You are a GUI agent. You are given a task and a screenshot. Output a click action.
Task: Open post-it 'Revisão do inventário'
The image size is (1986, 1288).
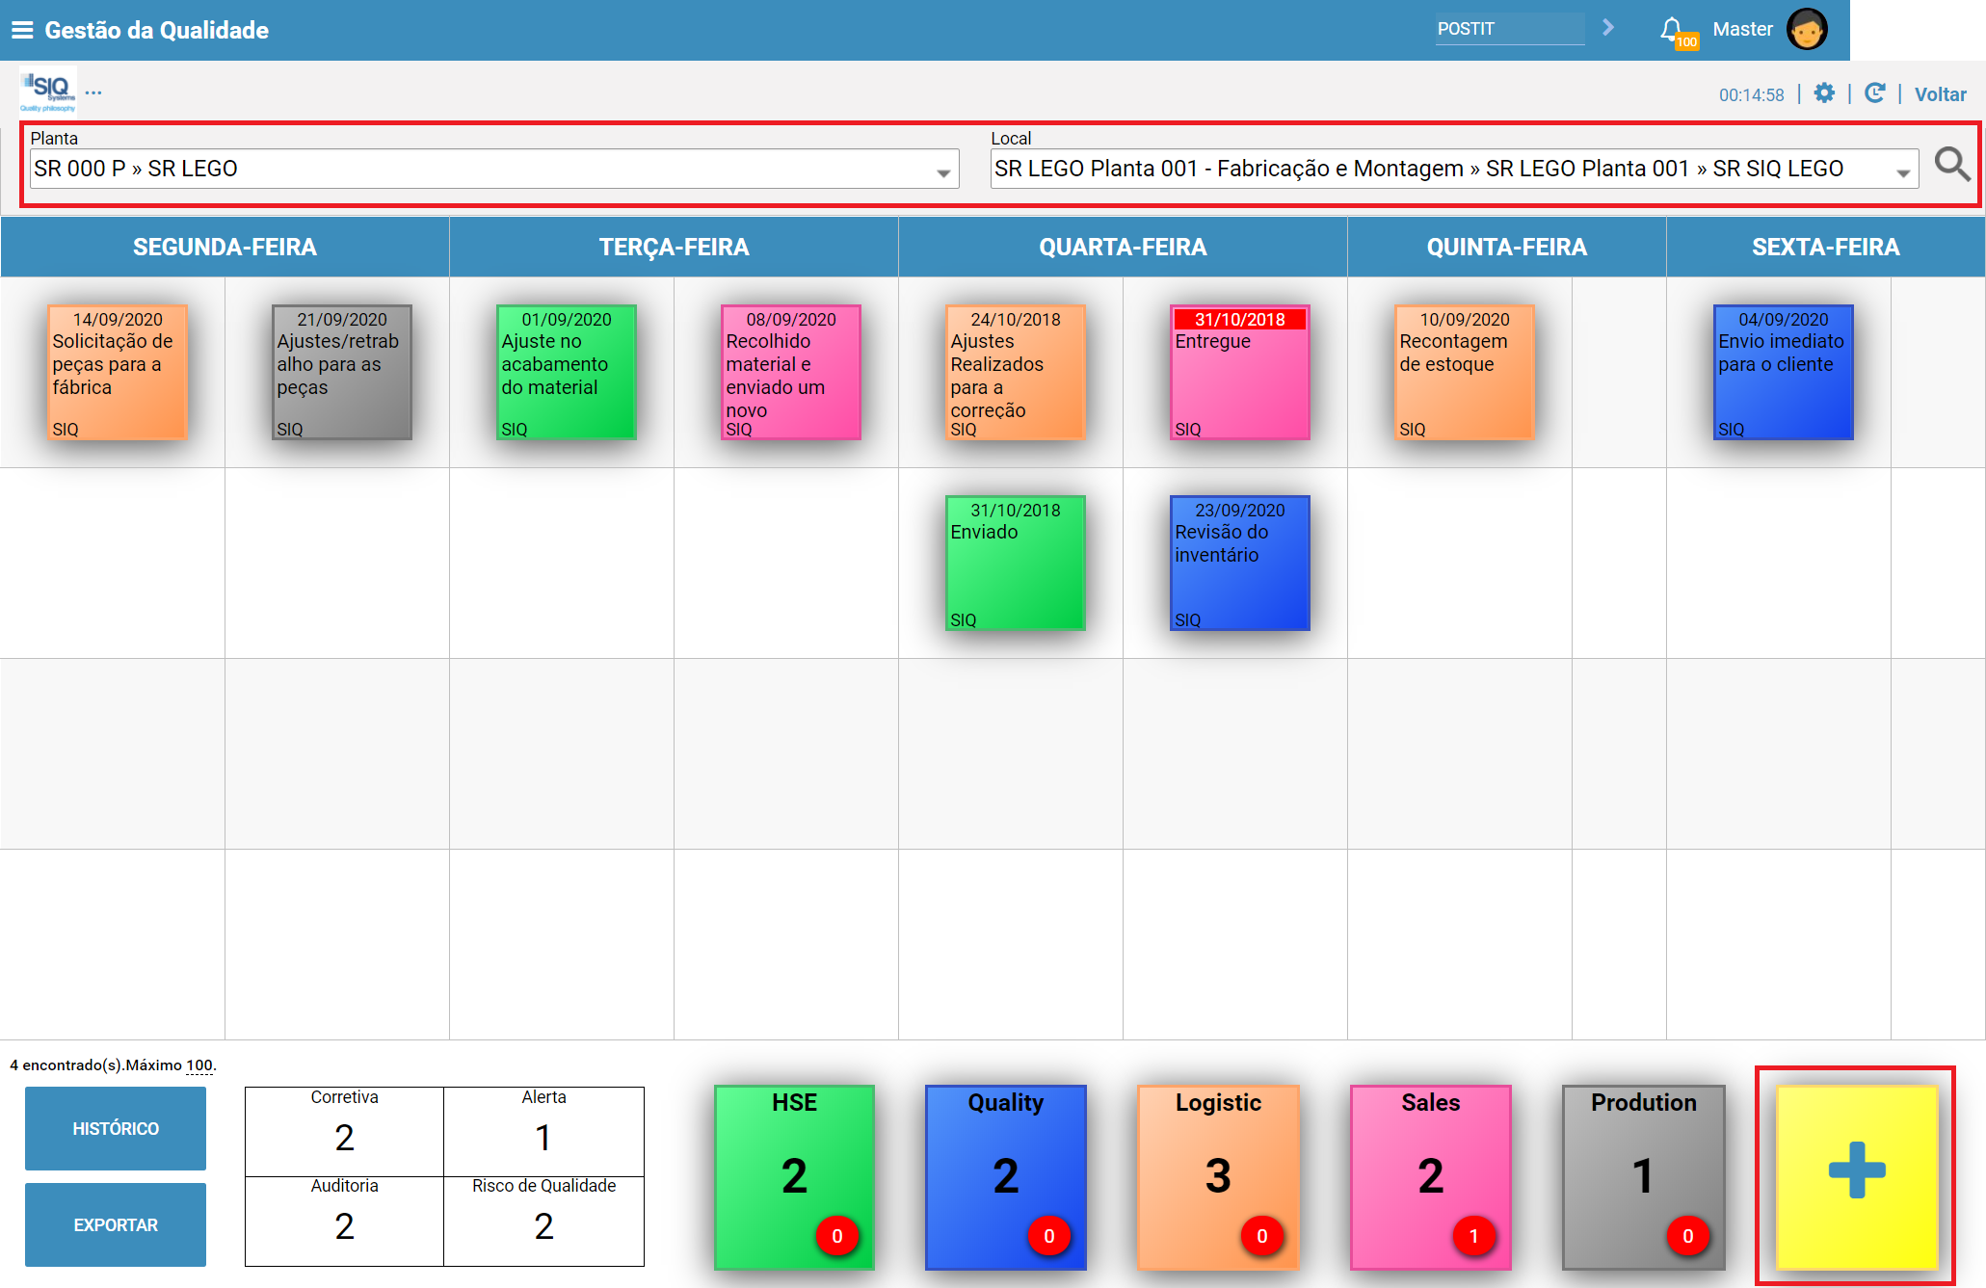1240,564
